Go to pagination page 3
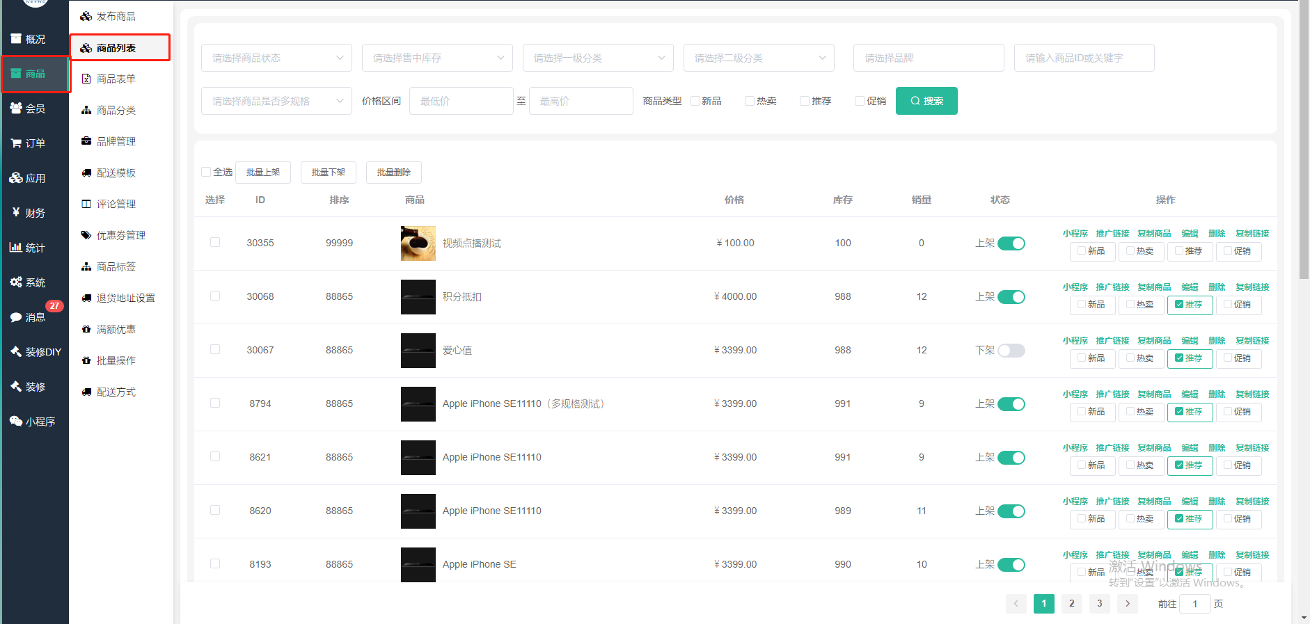The image size is (1310, 624). [x=1100, y=604]
